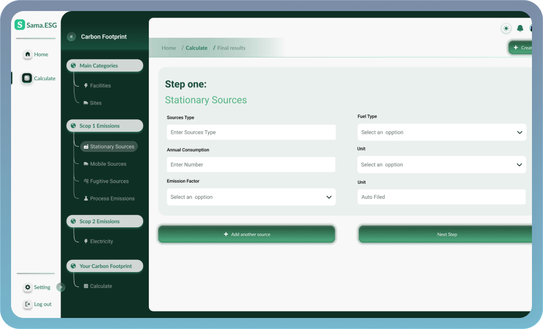This screenshot has width=543, height=329.
Task: Open Setting gear icon
Action: coord(27,287)
